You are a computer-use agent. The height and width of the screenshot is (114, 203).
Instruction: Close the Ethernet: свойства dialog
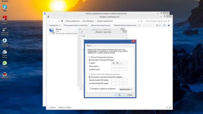(124, 31)
